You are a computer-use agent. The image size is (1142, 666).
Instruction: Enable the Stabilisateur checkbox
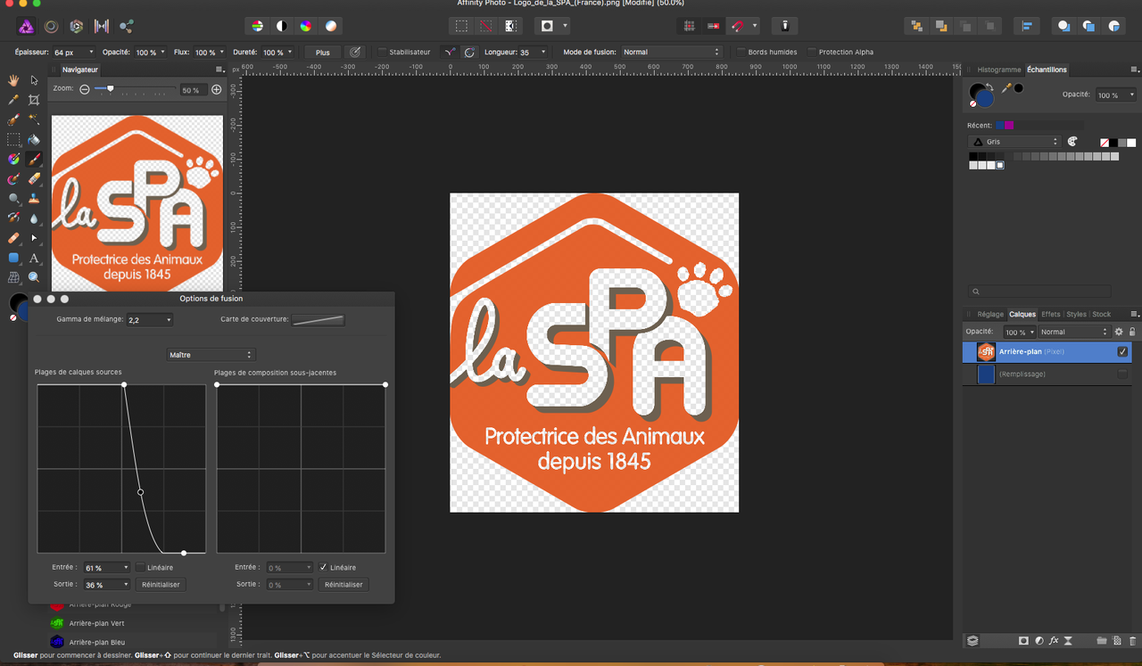click(382, 53)
